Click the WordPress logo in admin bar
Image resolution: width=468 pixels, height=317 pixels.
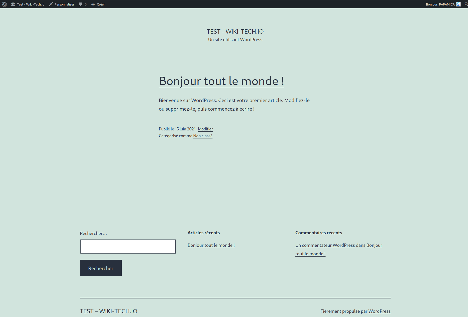4,4
